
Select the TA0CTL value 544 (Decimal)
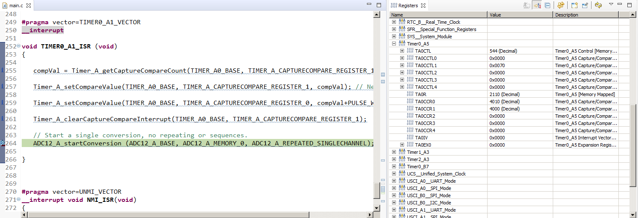coord(503,51)
